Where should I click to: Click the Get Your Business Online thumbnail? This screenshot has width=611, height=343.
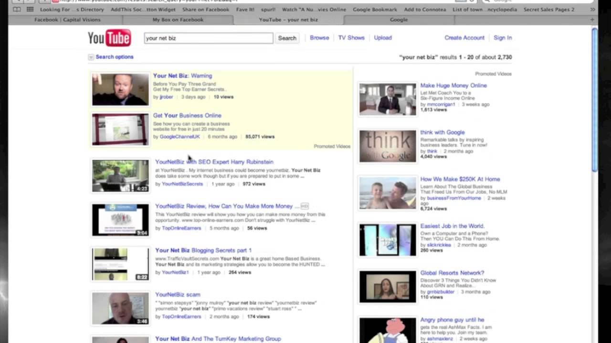click(x=120, y=129)
